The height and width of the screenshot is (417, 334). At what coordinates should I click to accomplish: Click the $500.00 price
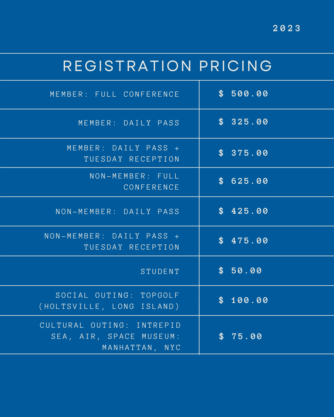243,94
